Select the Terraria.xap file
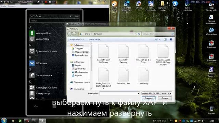The width and height of the screenshot is (219, 123). point(143,76)
